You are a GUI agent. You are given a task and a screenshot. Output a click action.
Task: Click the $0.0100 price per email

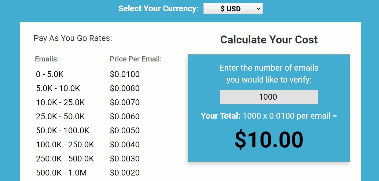click(125, 74)
